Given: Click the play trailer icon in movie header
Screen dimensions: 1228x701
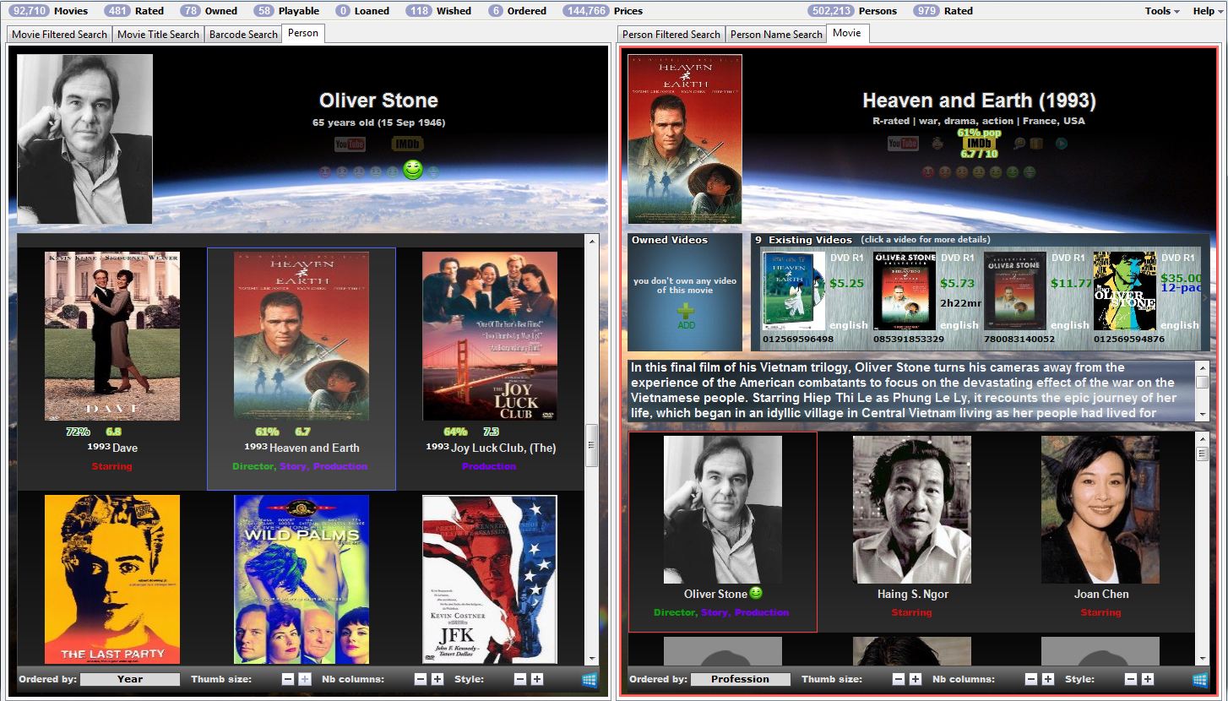Looking at the screenshot, I should click(1062, 144).
